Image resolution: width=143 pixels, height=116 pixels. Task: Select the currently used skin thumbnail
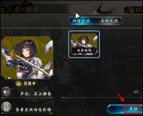pos(84,44)
